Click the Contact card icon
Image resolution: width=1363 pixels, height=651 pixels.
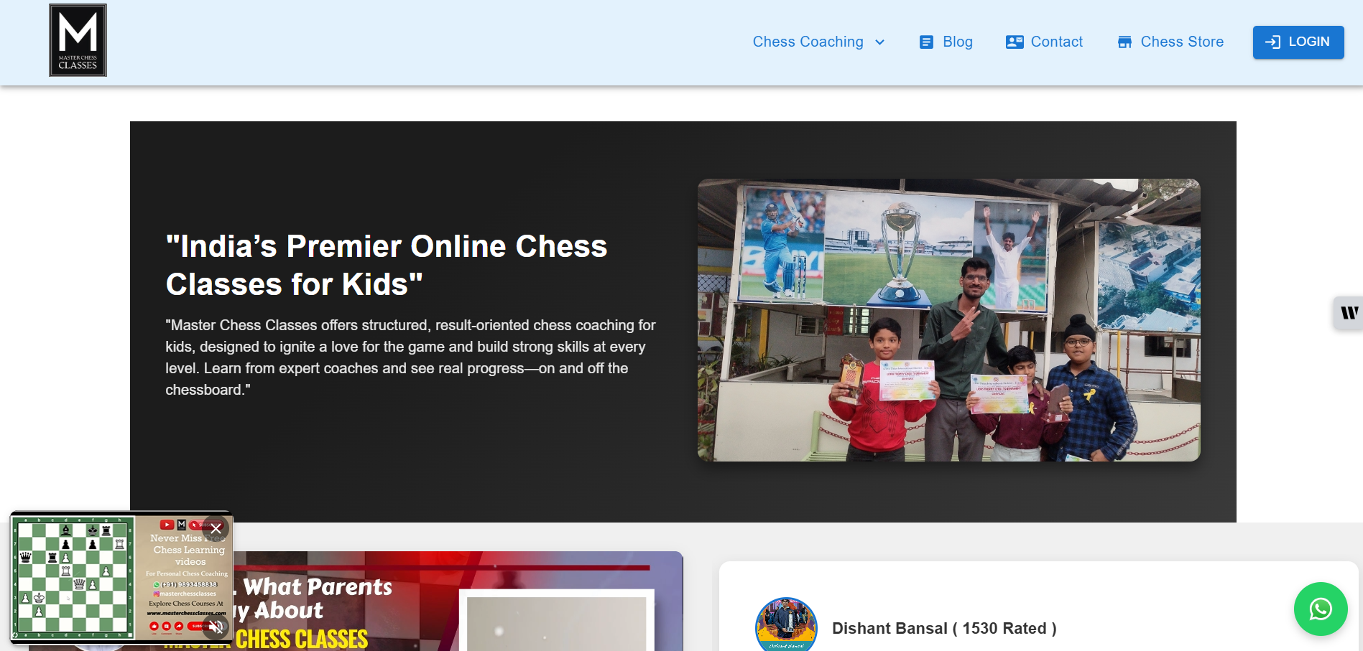click(1015, 42)
